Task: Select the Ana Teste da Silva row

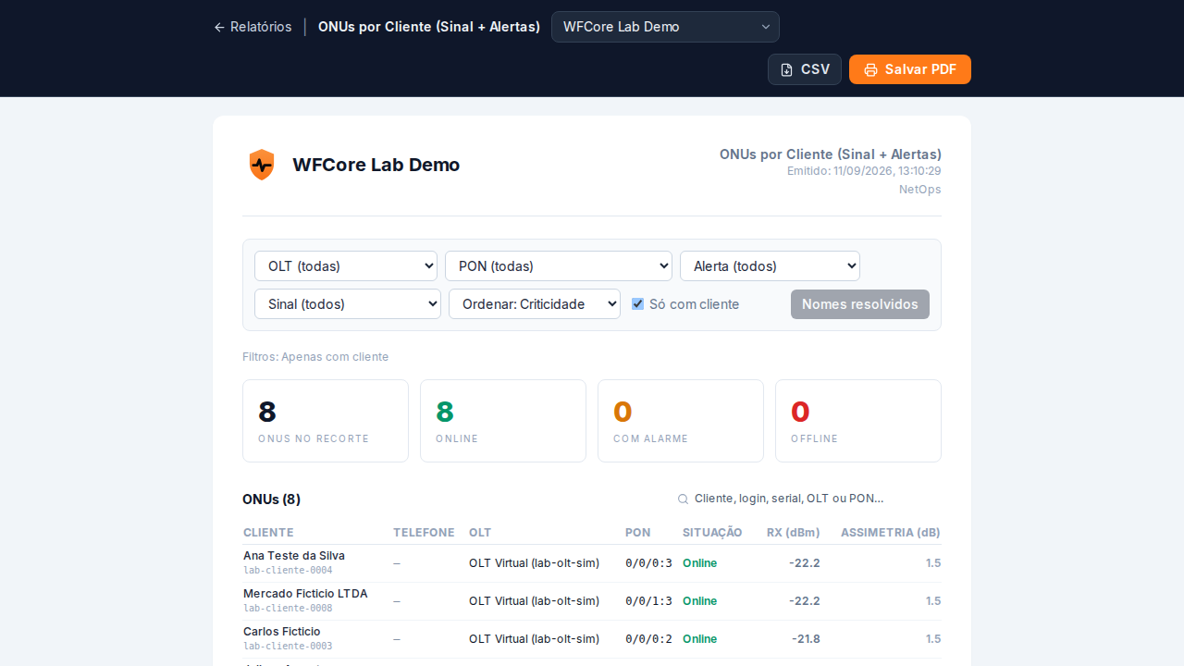Action: click(x=592, y=563)
